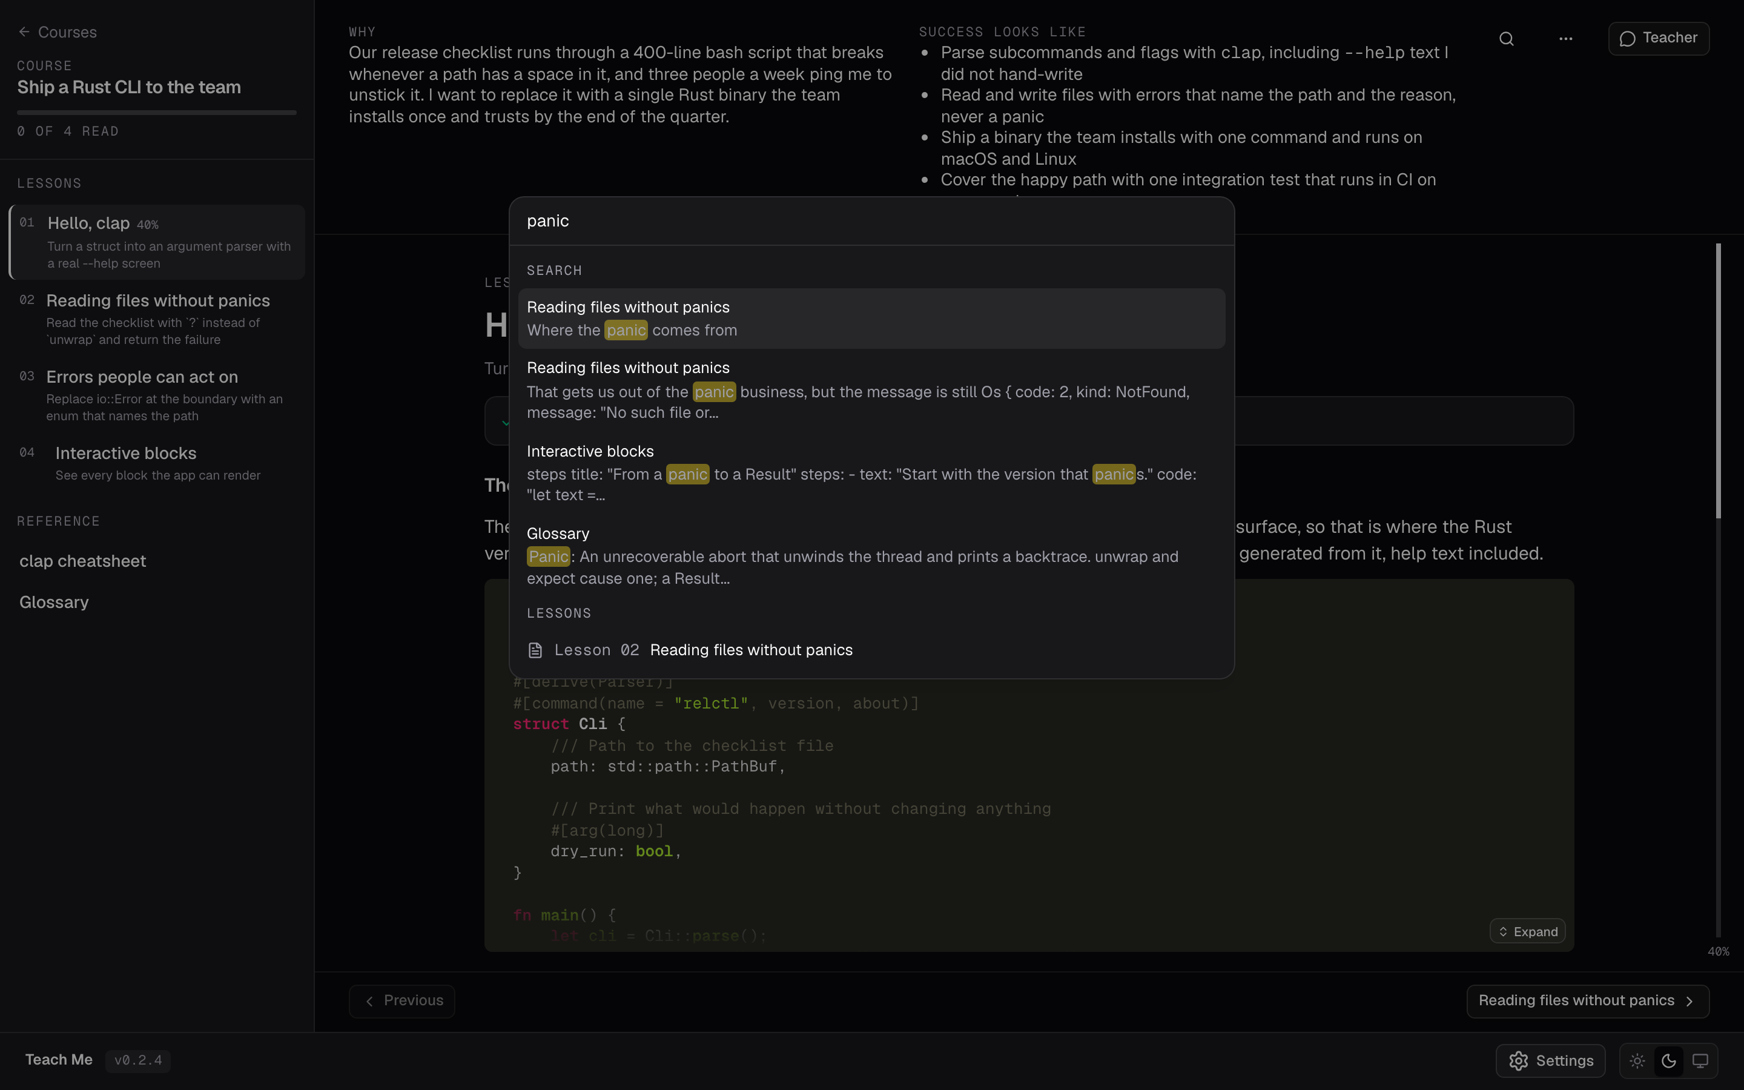The height and width of the screenshot is (1090, 1744).
Task: Click the course title 'Ship a Rust CLI to the team'
Action: click(129, 87)
